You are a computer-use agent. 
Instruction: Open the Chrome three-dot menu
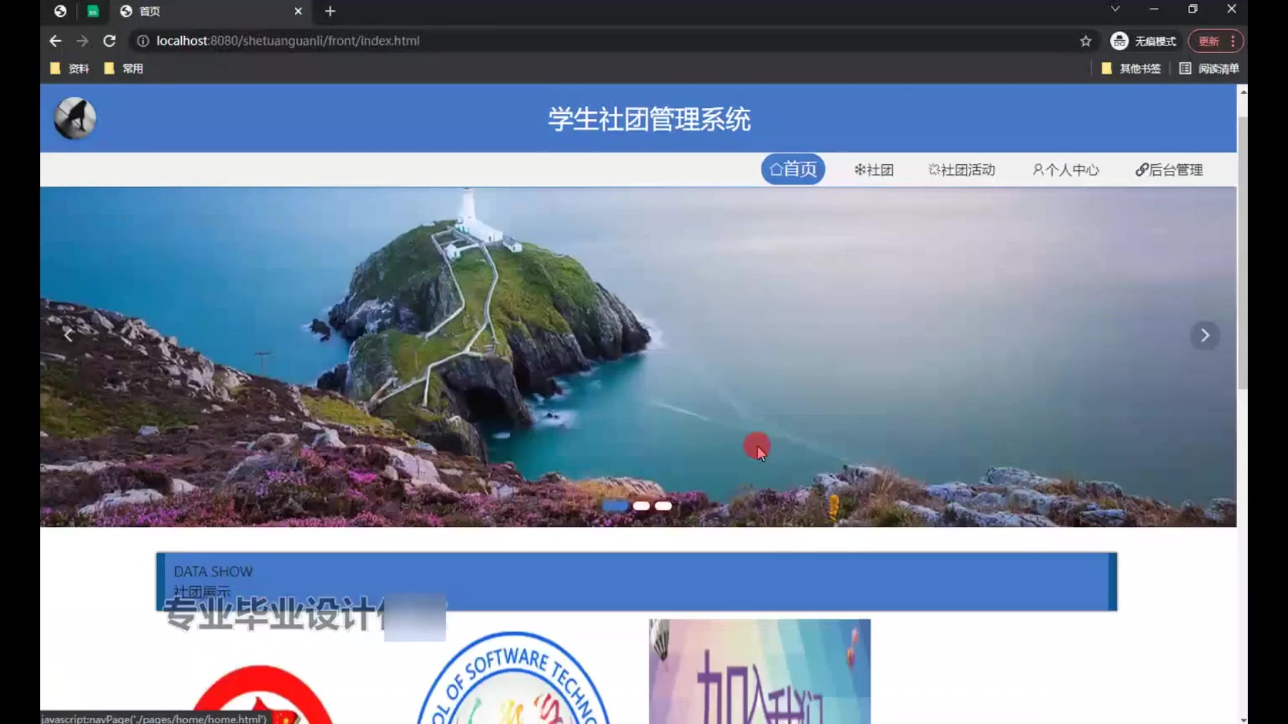pos(1233,41)
